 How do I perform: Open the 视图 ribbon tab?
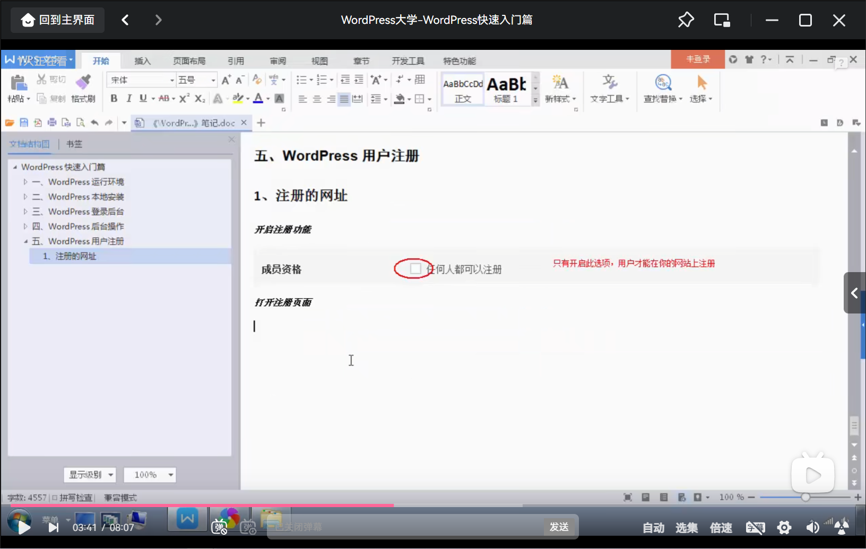319,61
